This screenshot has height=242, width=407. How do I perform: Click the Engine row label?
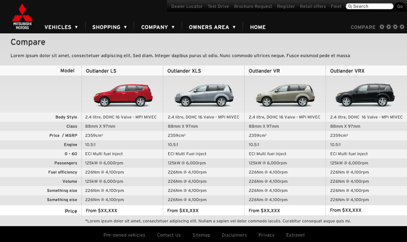(x=71, y=144)
